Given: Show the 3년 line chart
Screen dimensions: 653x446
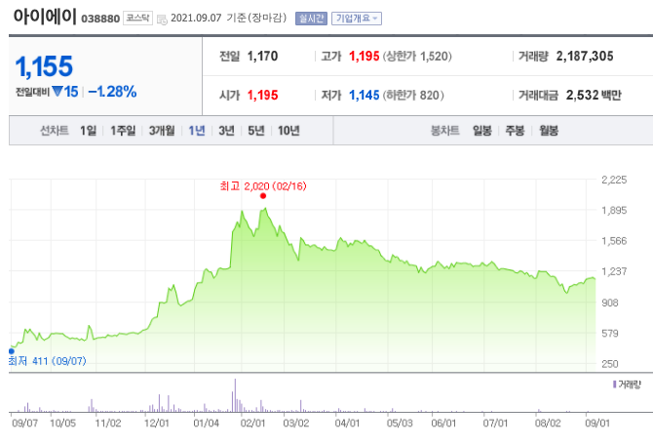Looking at the screenshot, I should point(226,131).
